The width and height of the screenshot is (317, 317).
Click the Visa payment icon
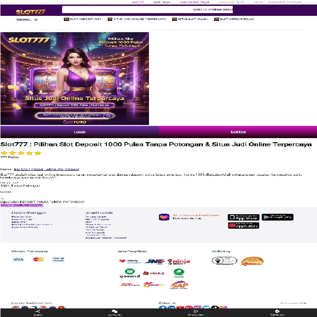point(18,259)
